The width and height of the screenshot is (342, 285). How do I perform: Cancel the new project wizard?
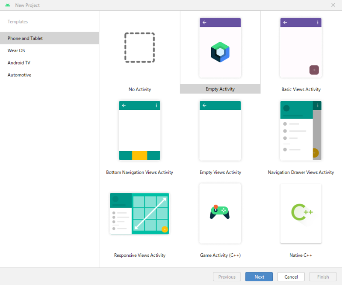pos(291,276)
